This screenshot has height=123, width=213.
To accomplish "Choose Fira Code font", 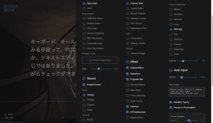I will (84, 28).
